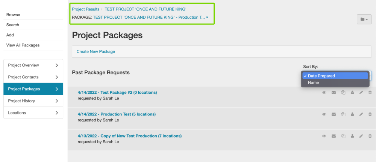Viewport: 376px width, 162px height.
Task: Click Create New Package link
Action: pos(96,51)
